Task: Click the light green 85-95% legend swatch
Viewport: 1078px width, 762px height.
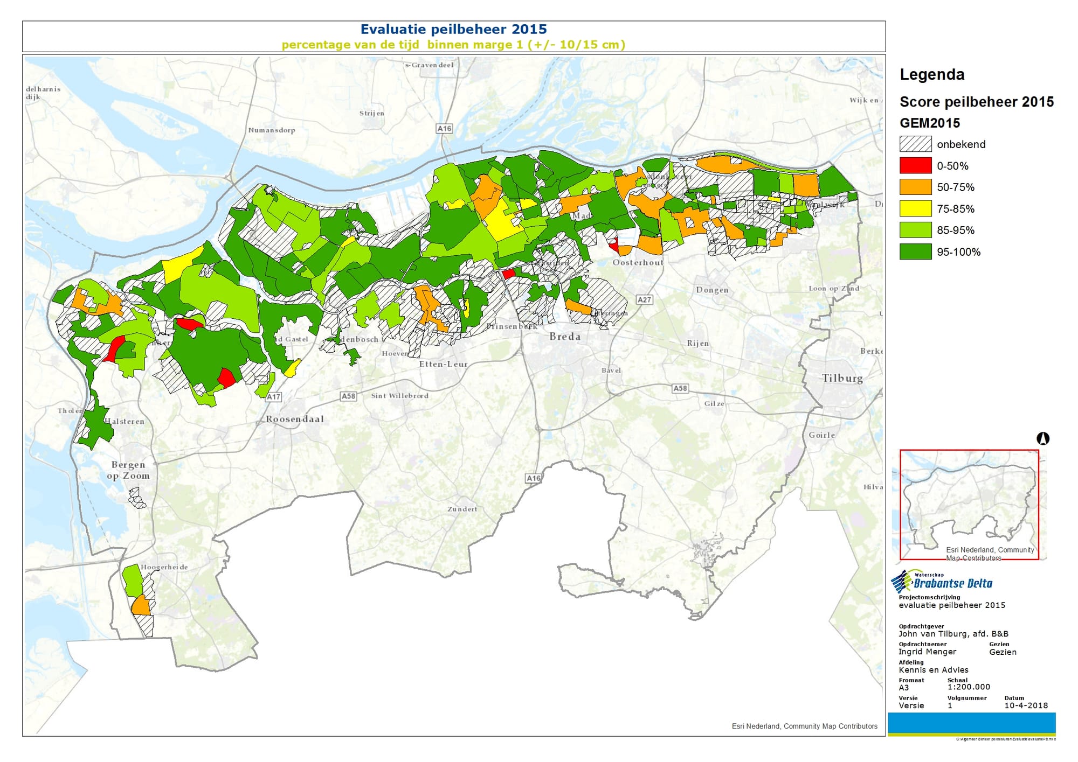Action: 915,230
